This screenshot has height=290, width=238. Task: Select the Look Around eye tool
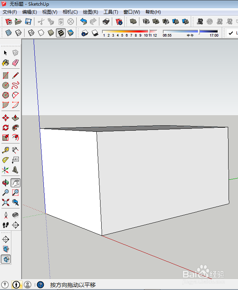point(15,215)
